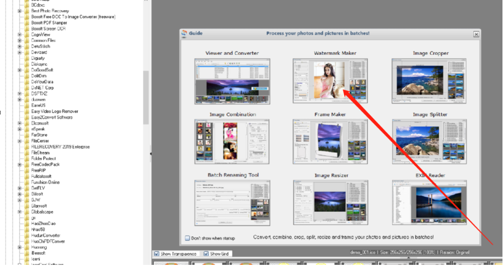Image resolution: width=503 pixels, height=266 pixels.
Task: Open the Image Cropper tool
Action: point(430,81)
